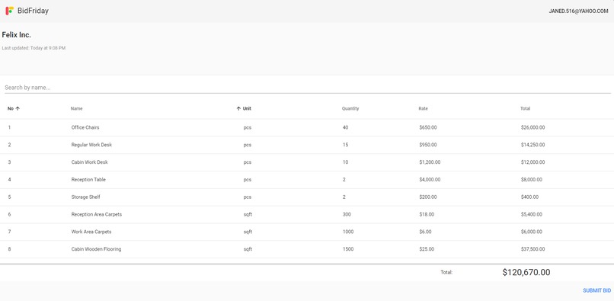Select the Cabin Work Desk row name
Screen dimensions: 614x301
[x=90, y=162]
